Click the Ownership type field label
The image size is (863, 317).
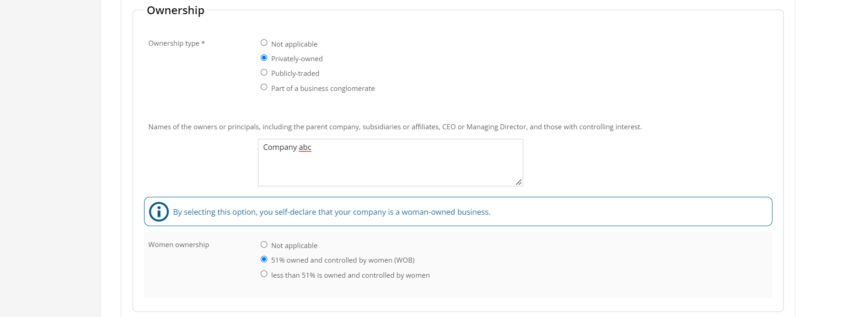pos(177,43)
